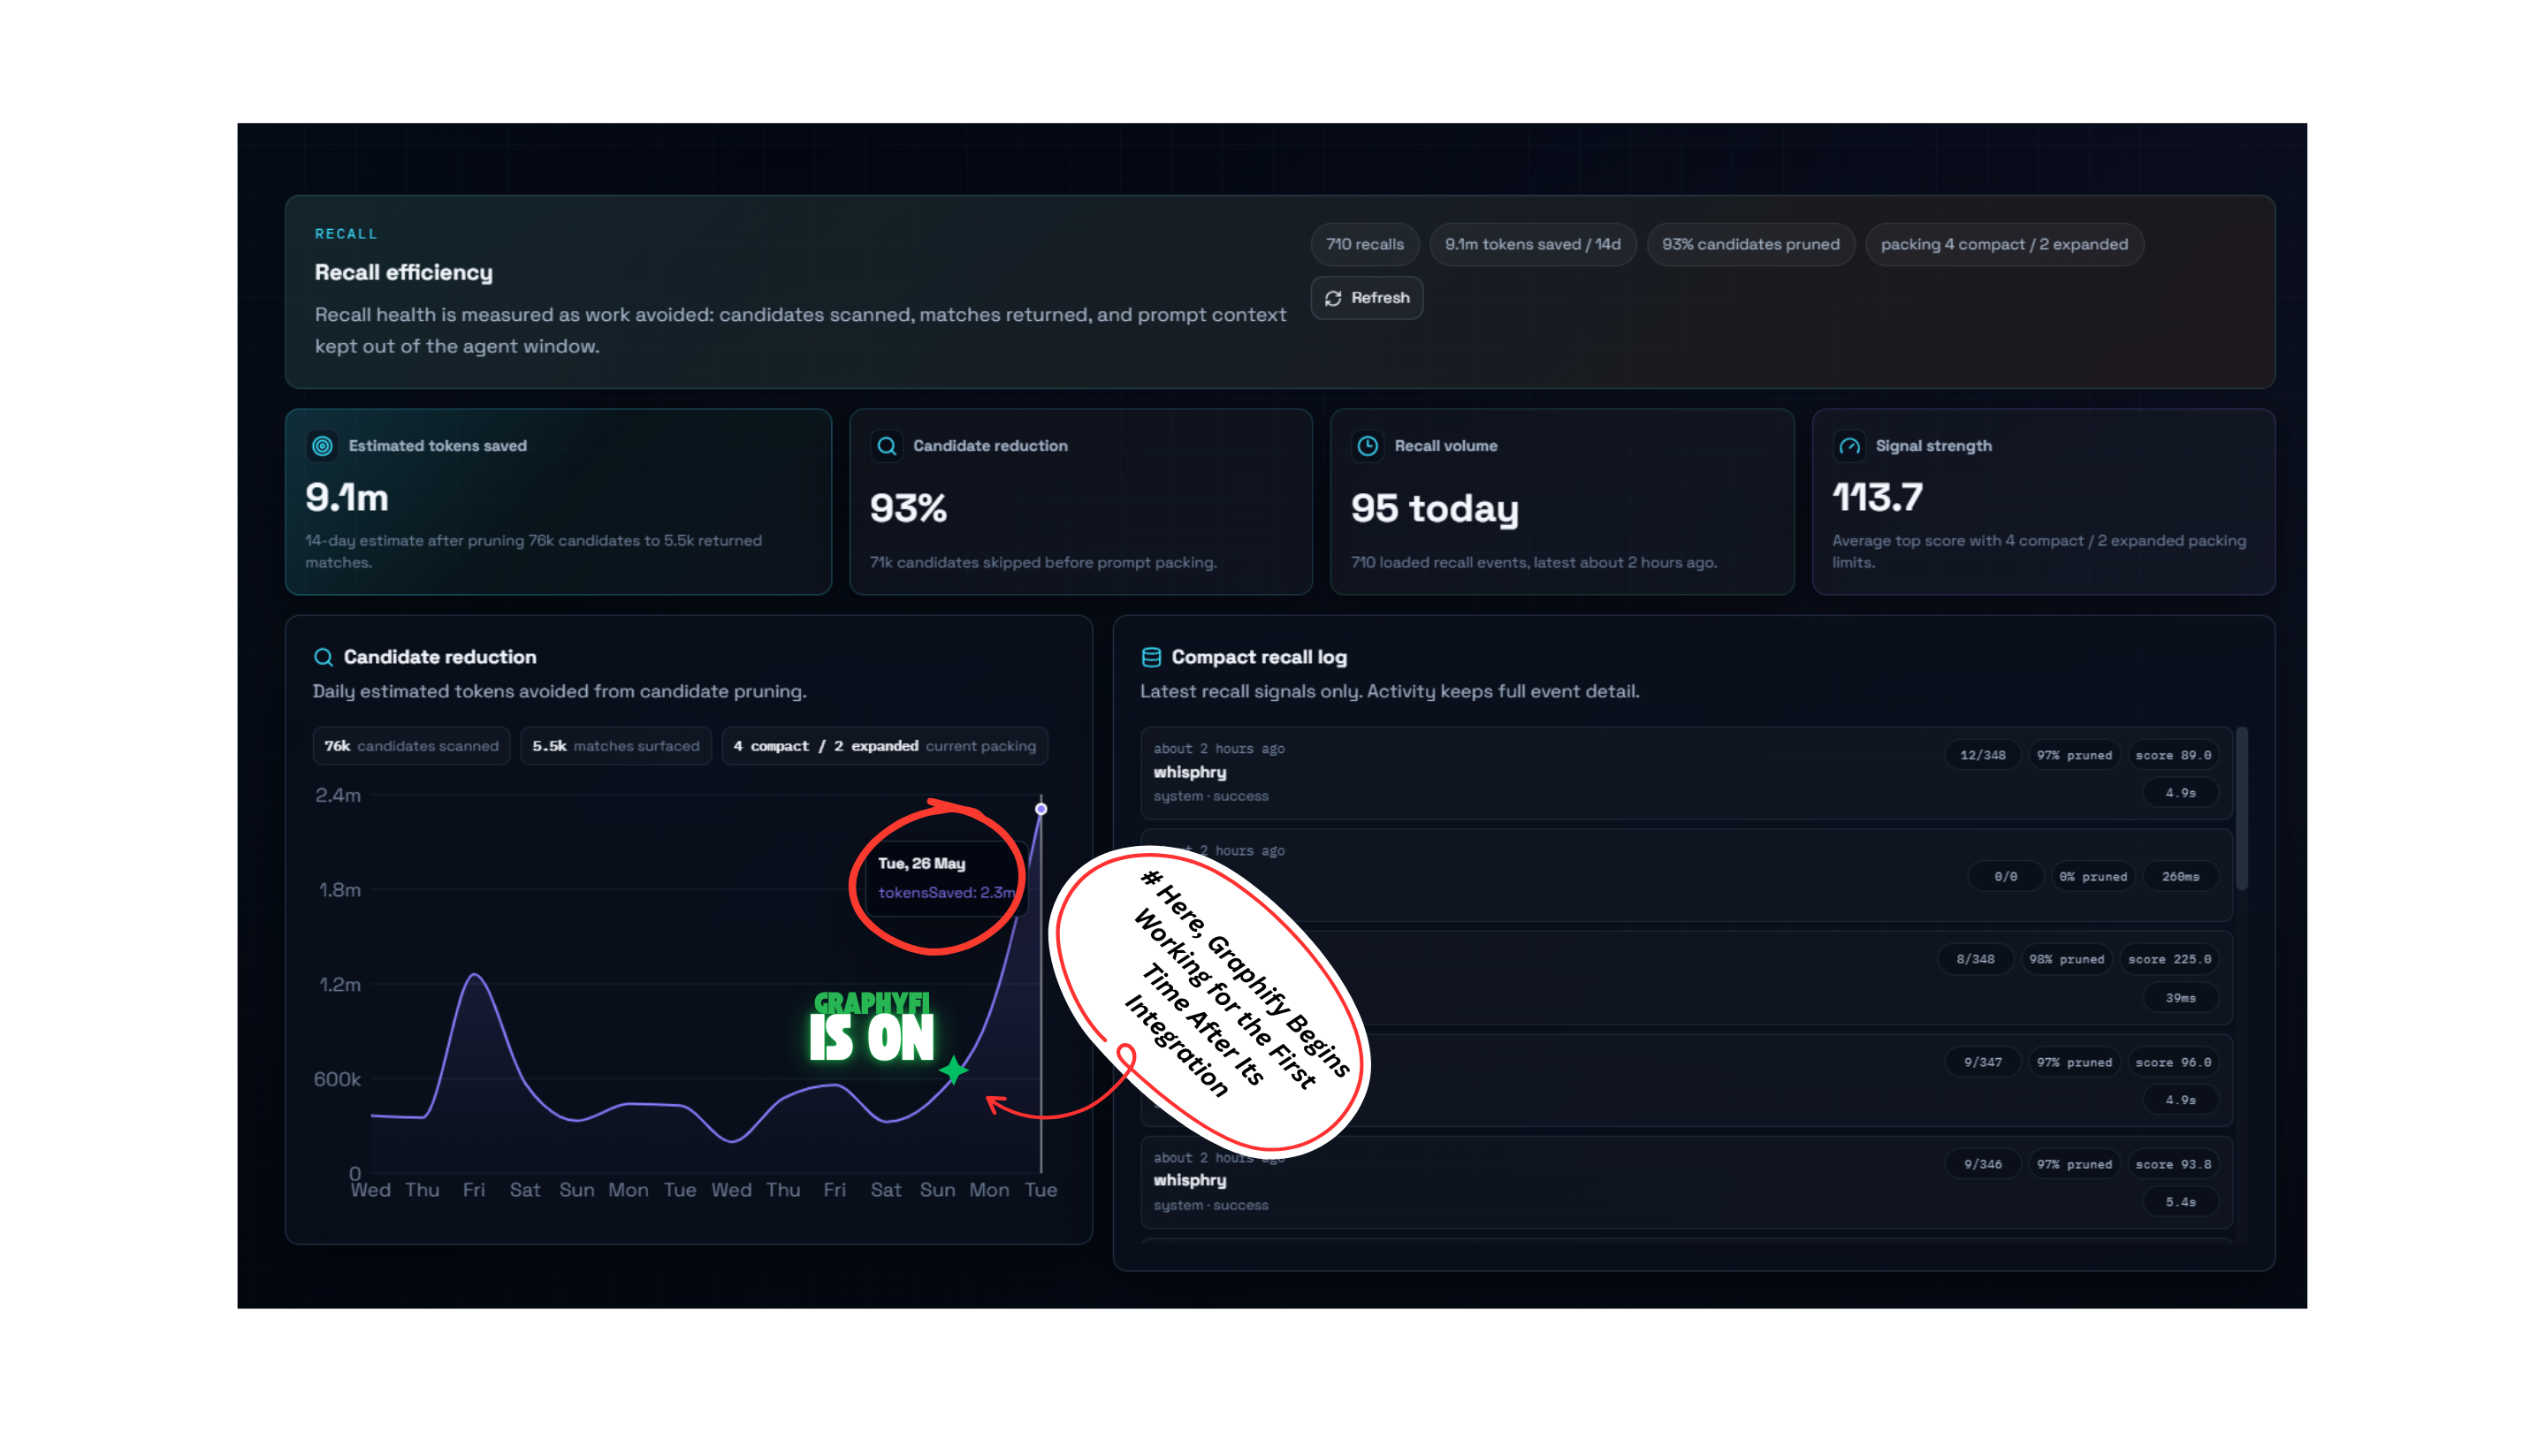The height and width of the screenshot is (1432, 2546).
Task: Click the gauge icon next to Signal strength
Action: [1849, 446]
